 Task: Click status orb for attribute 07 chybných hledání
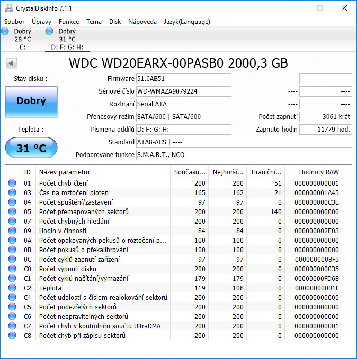[x=12, y=221]
